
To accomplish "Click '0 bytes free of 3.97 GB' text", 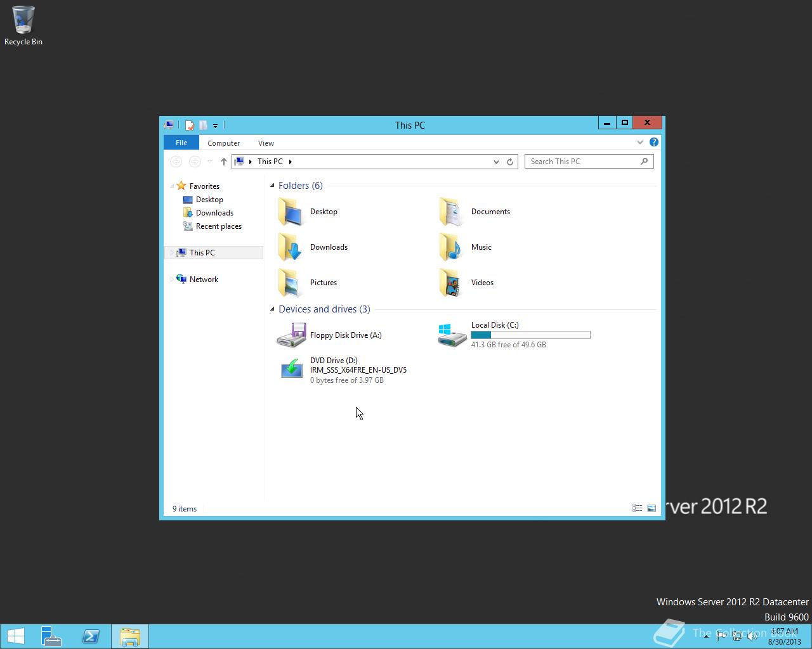I will click(346, 380).
